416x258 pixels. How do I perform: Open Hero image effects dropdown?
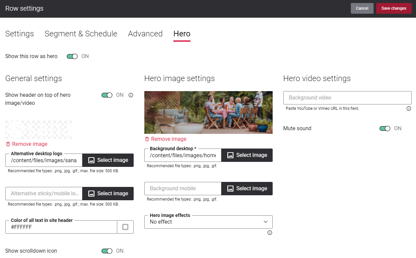point(209,222)
